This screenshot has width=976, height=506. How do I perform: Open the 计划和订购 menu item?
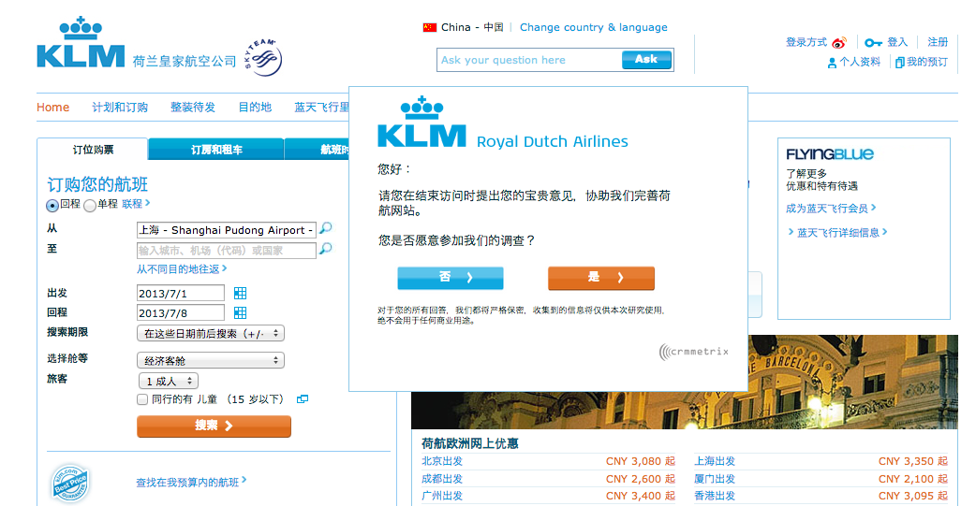[120, 108]
